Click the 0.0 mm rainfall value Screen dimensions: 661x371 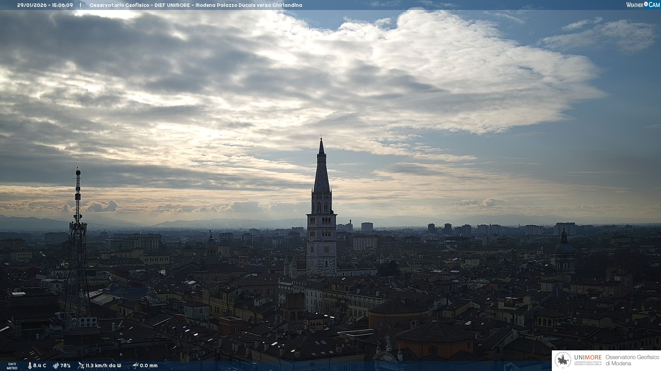[149, 366]
